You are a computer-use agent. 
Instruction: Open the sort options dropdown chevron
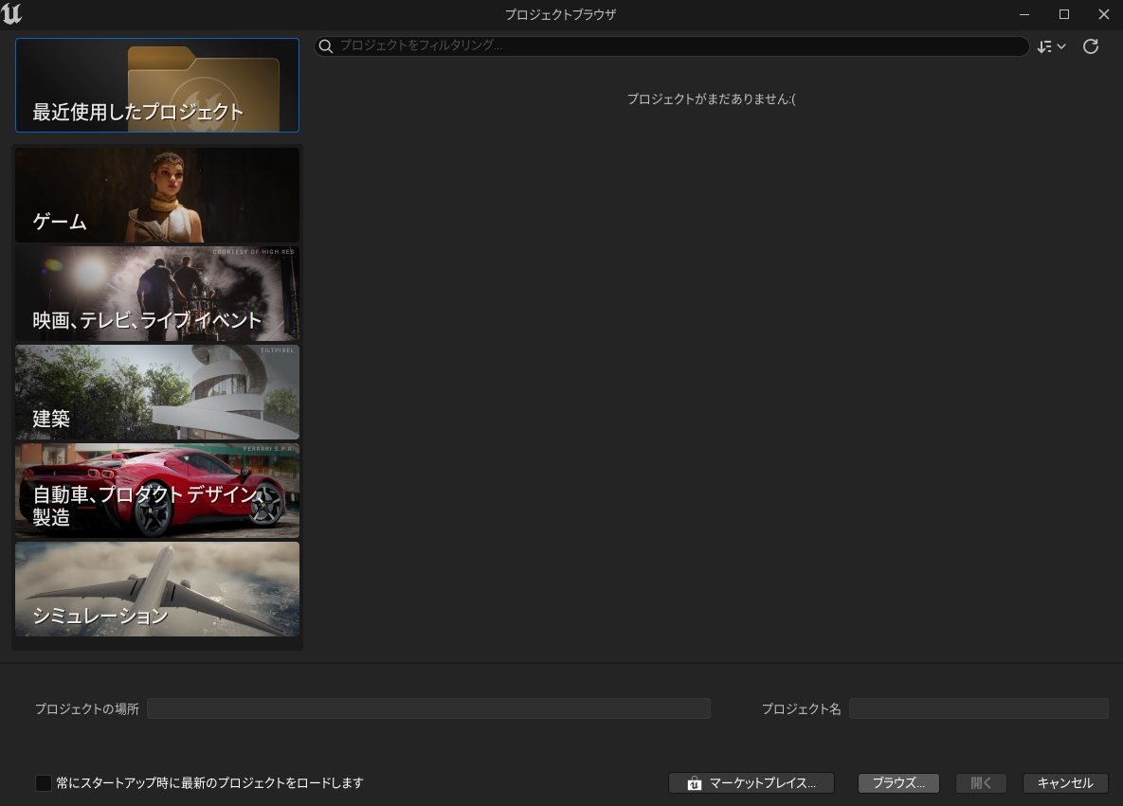click(x=1061, y=45)
